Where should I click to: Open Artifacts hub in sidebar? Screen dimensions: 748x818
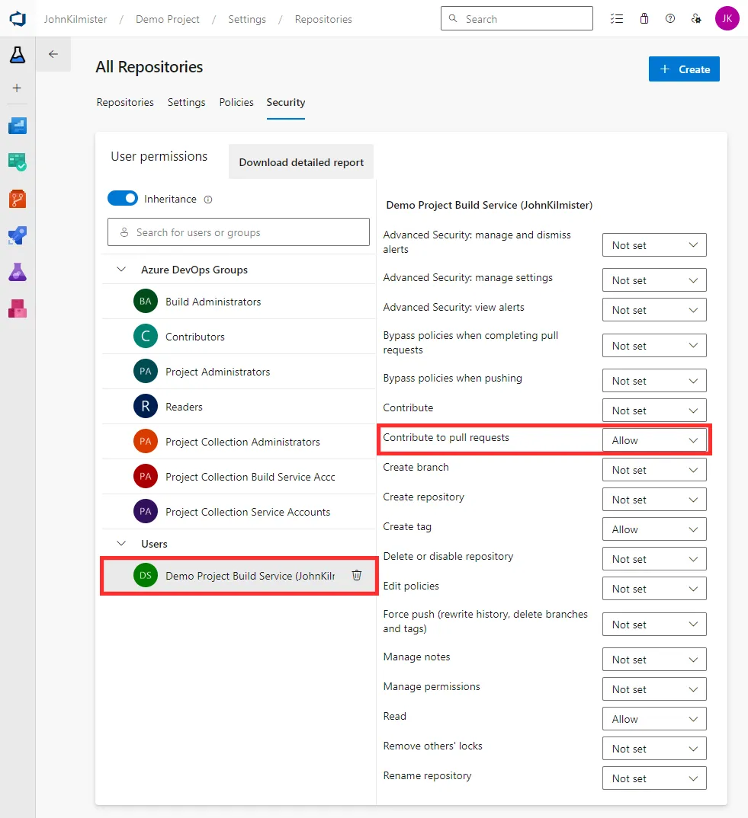pyautogui.click(x=18, y=308)
